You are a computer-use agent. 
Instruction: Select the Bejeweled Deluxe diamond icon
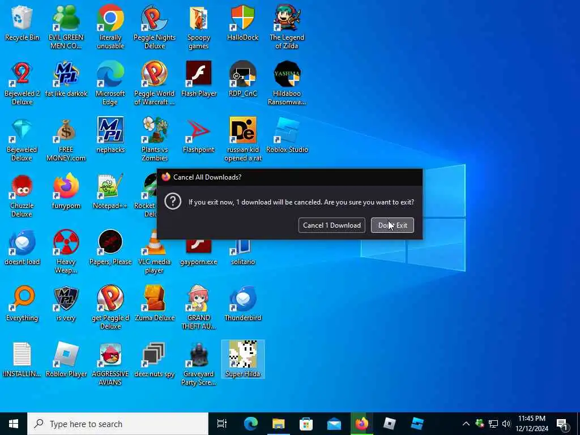pyautogui.click(x=22, y=140)
